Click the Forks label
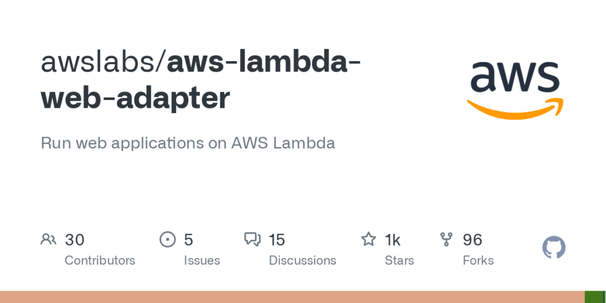Viewport: 606px width, 303px height. [478, 260]
